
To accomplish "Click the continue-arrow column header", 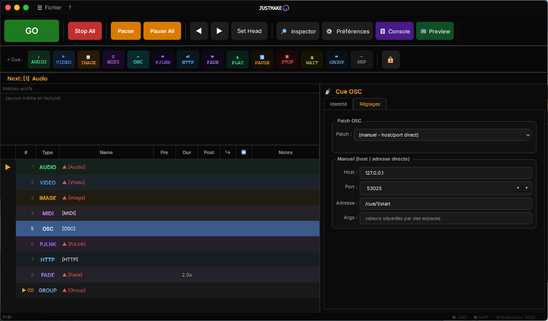I will (x=228, y=152).
